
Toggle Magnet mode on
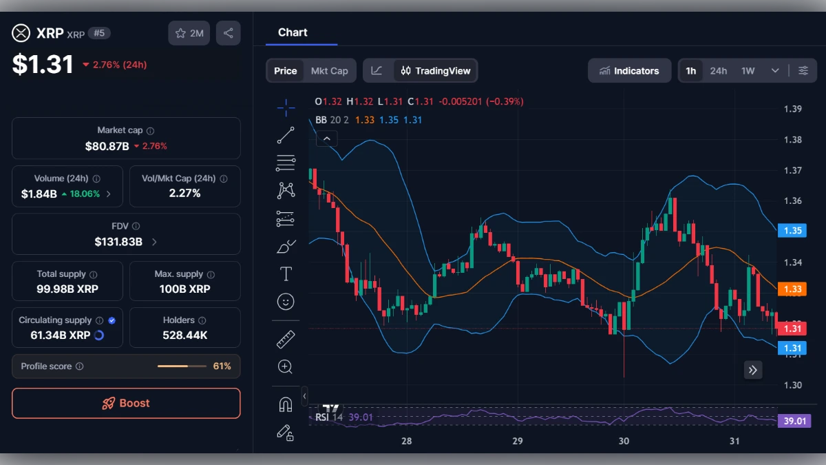click(x=285, y=404)
